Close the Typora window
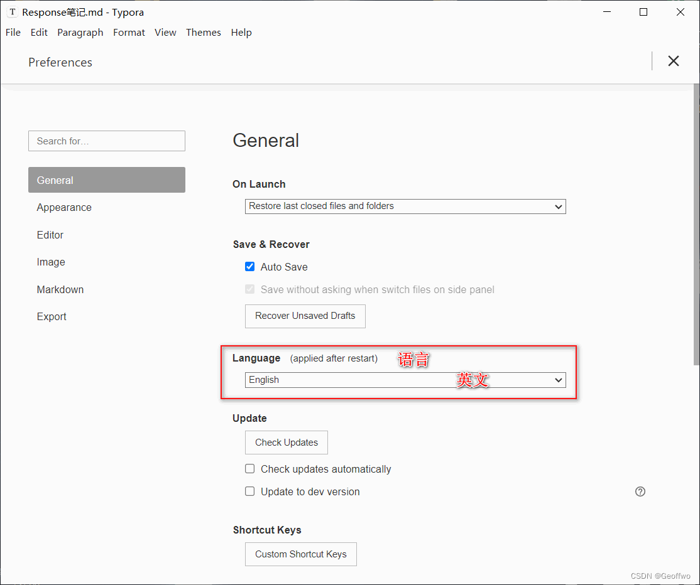This screenshot has height=585, width=700. (681, 12)
